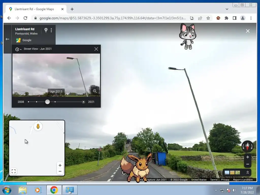Screen dimensions: 260x195
Task: Go forward with the browser forward arrow
Action: [x=17, y=18]
